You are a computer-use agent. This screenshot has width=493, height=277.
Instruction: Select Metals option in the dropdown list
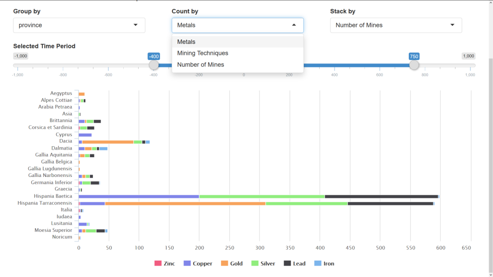pos(237,42)
